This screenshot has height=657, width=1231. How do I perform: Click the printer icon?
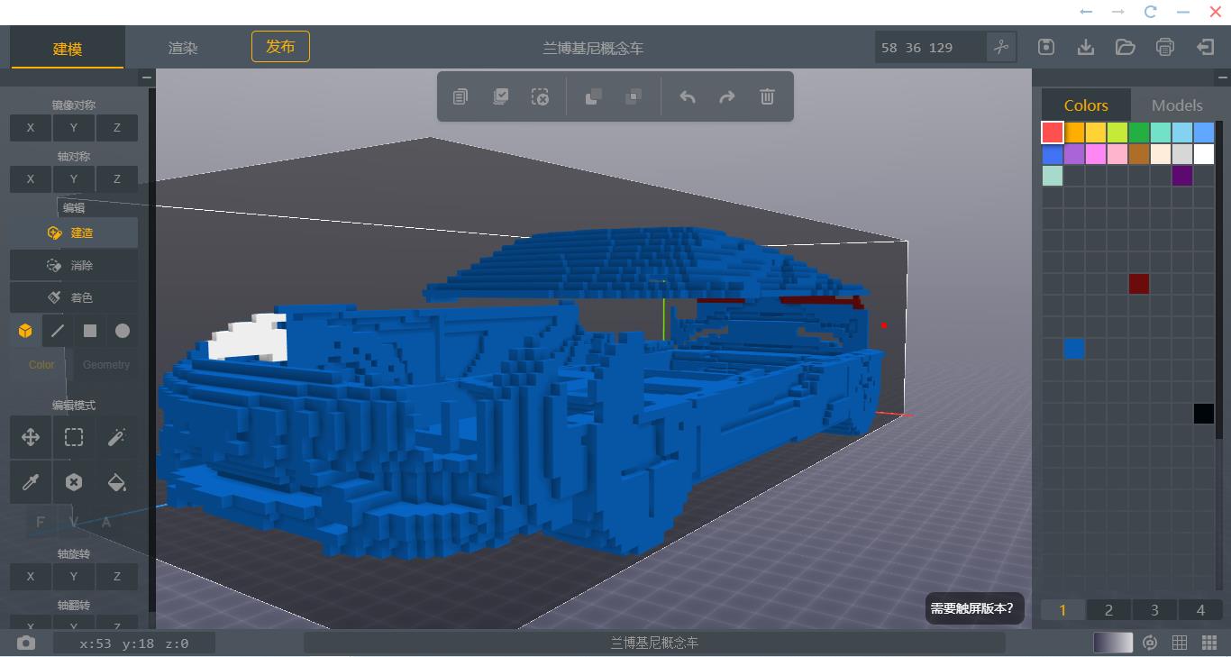click(1165, 47)
